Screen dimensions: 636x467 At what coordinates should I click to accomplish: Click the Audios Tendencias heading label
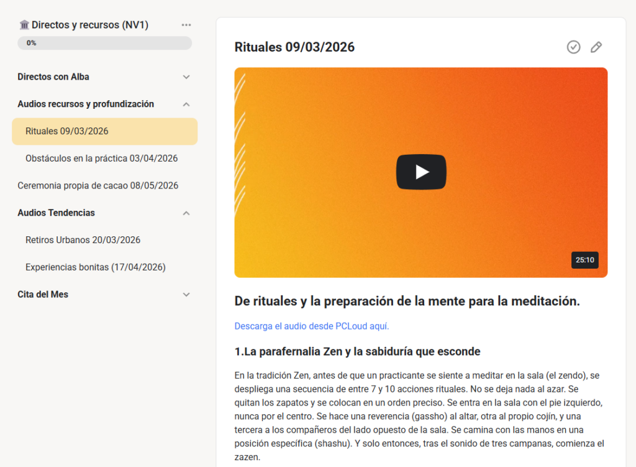tap(56, 213)
